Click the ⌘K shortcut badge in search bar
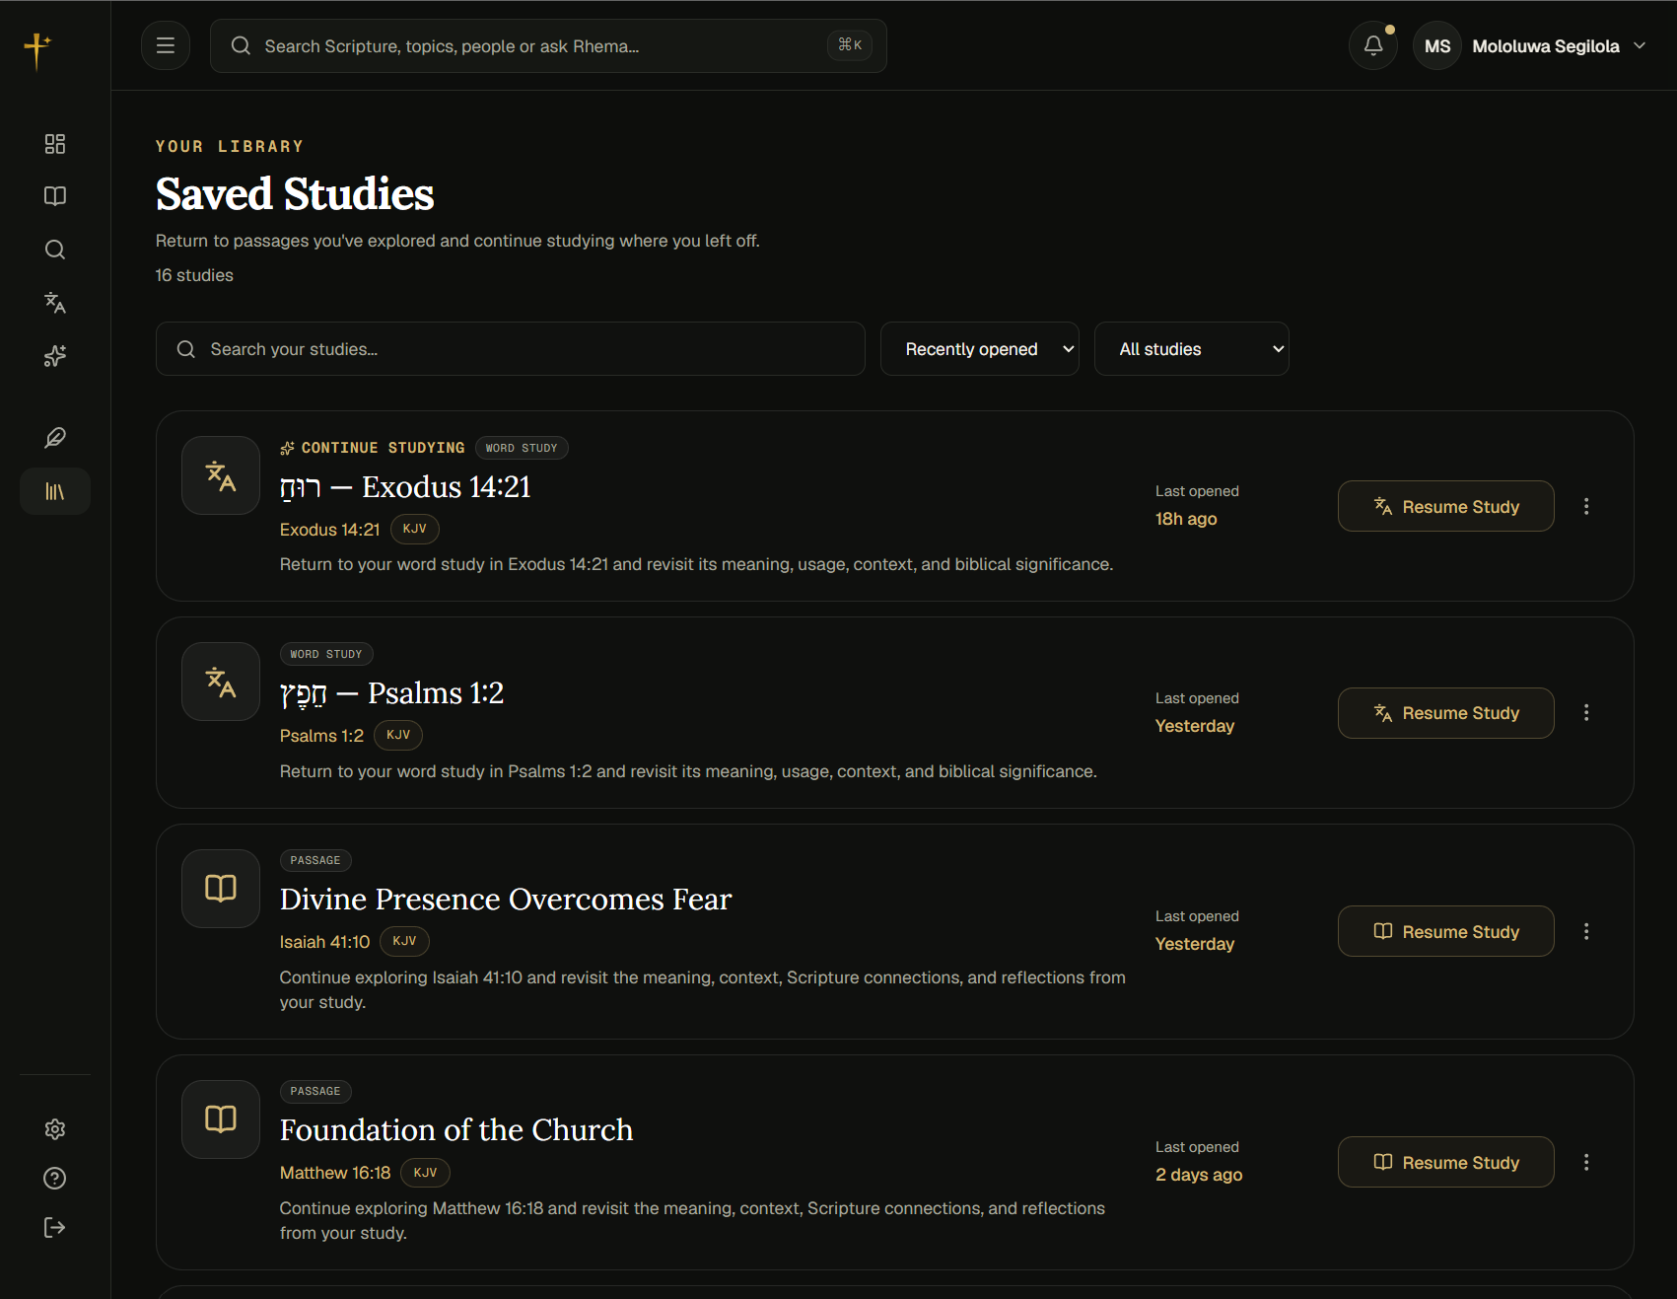 click(x=850, y=45)
